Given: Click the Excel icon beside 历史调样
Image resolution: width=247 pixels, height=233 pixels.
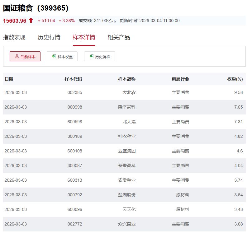Looking at the screenshot, I should click(91, 57).
